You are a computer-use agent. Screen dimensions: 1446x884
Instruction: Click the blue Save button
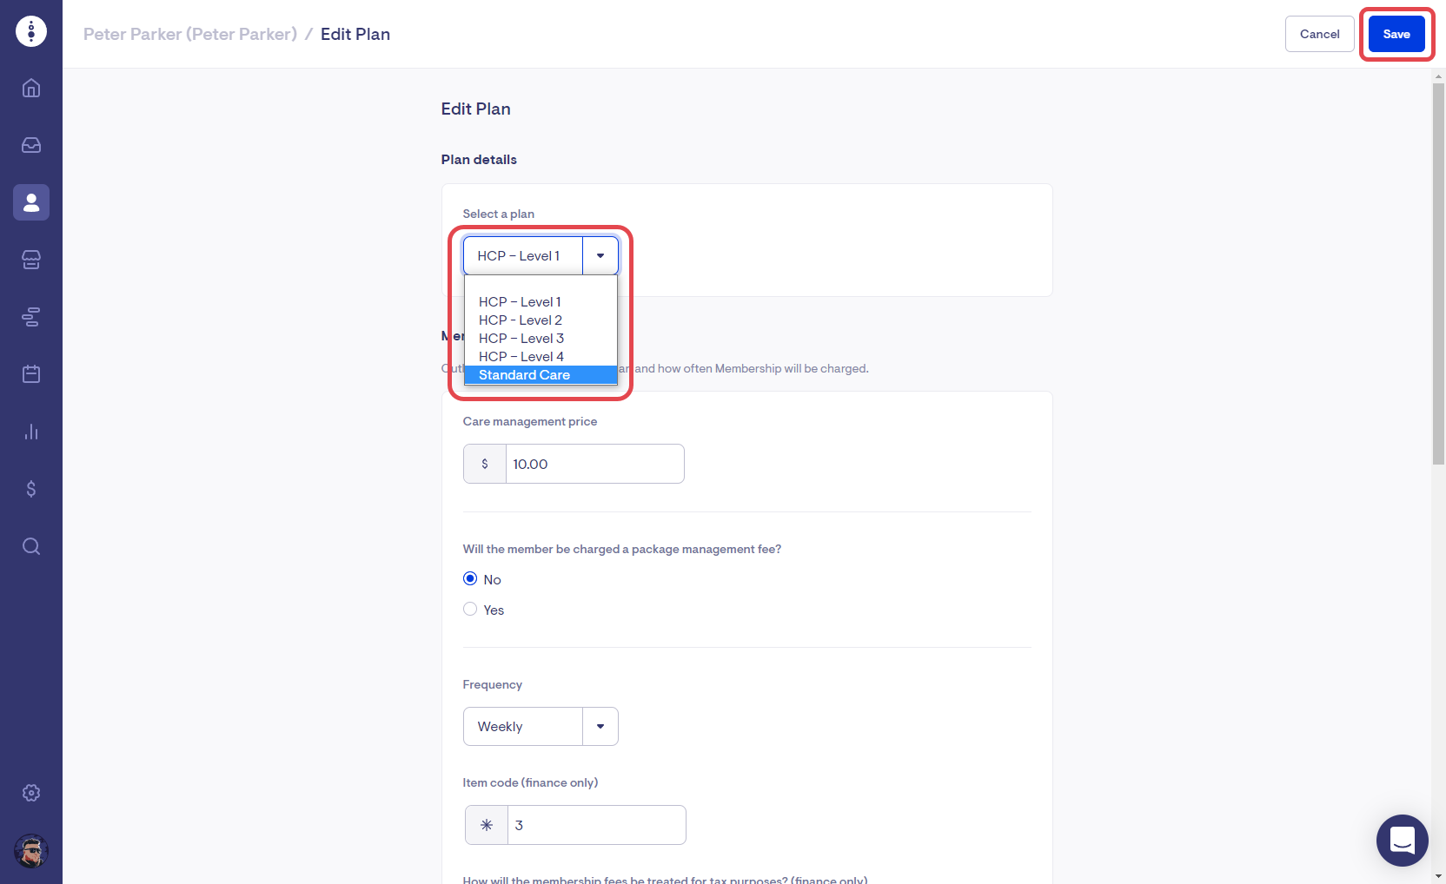1396,34
